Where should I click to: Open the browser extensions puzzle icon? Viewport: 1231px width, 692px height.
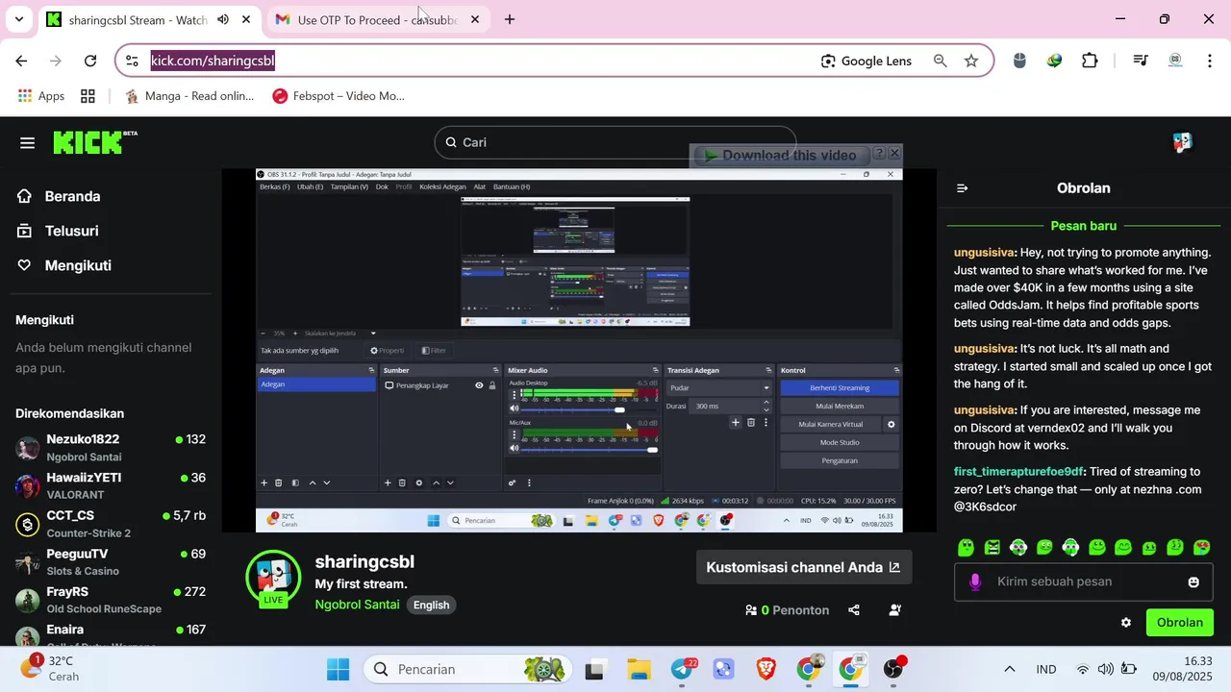tap(1090, 61)
